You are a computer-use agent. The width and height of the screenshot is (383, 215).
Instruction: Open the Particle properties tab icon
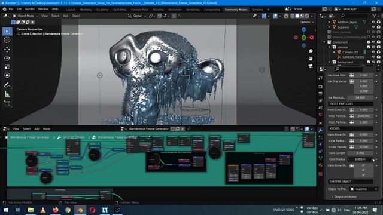[321, 137]
